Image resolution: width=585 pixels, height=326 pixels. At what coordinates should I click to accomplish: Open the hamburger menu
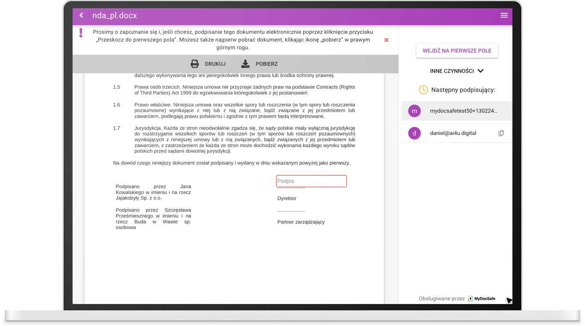pos(504,15)
